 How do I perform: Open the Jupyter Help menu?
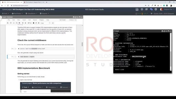click(48, 20)
